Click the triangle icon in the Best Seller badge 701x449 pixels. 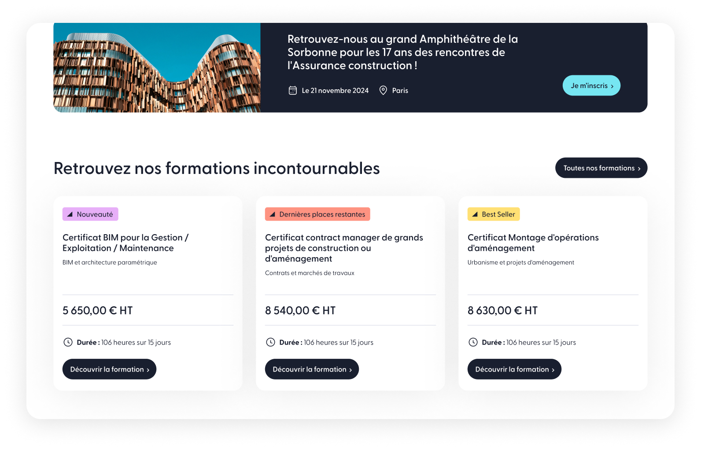[x=475, y=214]
